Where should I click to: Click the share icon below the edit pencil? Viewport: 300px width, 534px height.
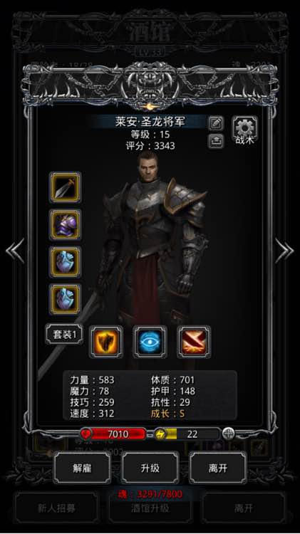pos(216,141)
